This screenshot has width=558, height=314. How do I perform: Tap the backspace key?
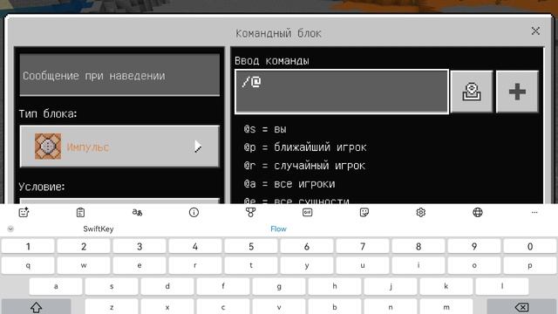coord(521,306)
